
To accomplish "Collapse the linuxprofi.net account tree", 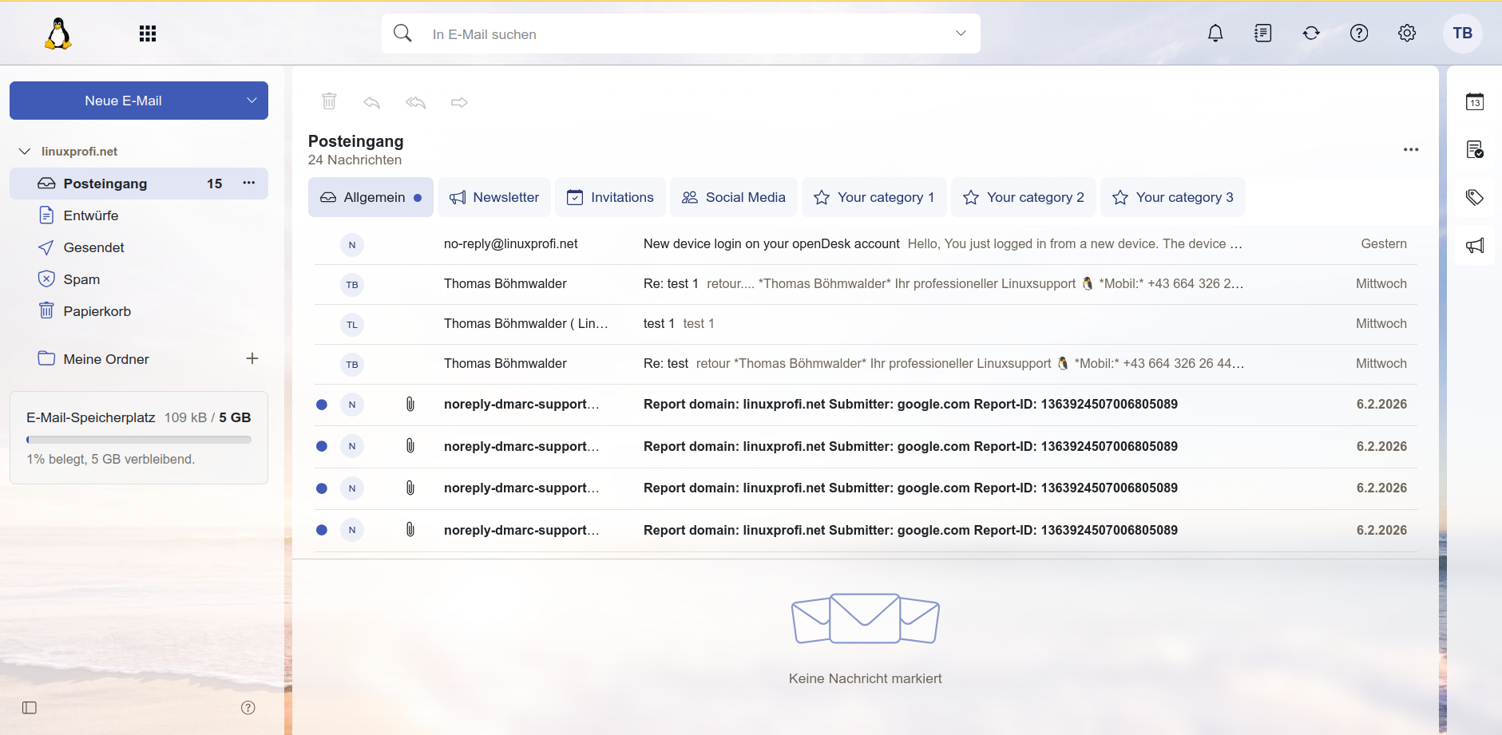I will pyautogui.click(x=25, y=152).
